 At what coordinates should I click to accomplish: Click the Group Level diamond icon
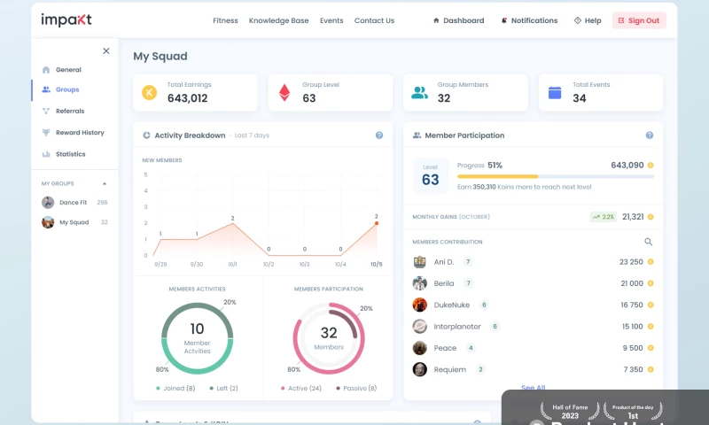(284, 92)
